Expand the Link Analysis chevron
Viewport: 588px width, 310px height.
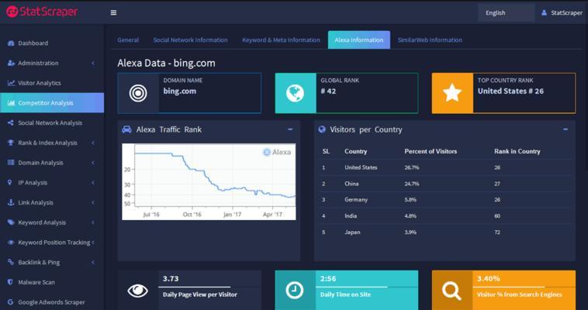click(x=92, y=202)
